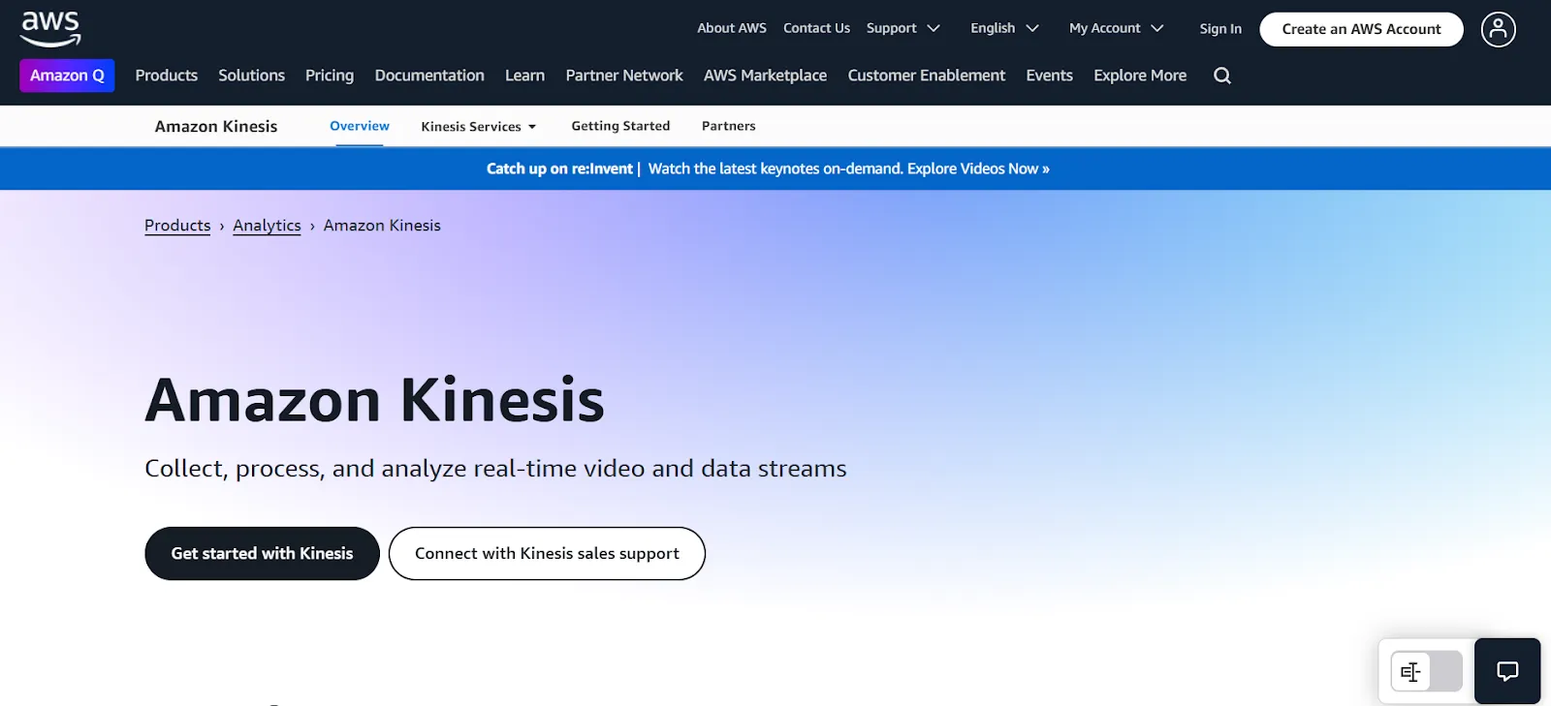Click Get started with Kinesis

coord(262,554)
